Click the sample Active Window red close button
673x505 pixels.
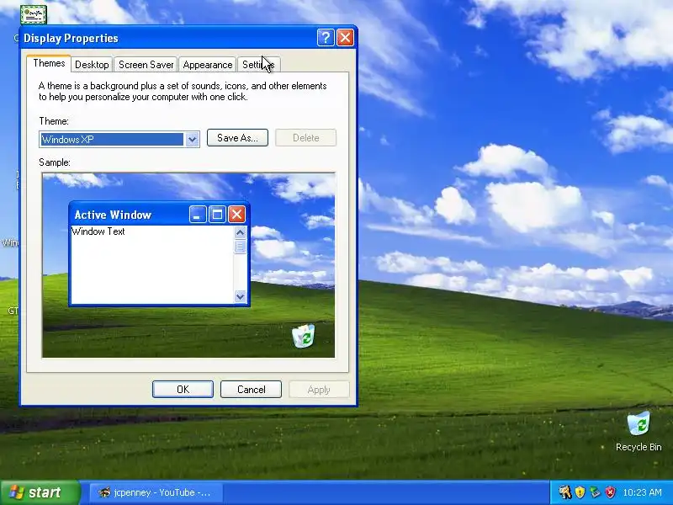click(x=236, y=214)
